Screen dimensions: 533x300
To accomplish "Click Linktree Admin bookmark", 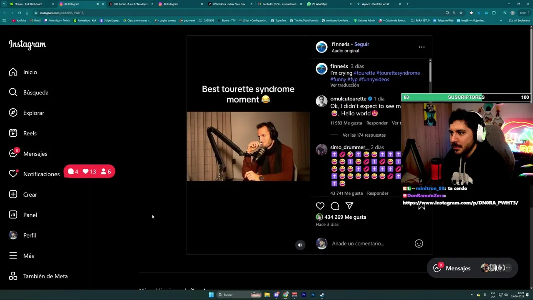I will [x=364, y=20].
